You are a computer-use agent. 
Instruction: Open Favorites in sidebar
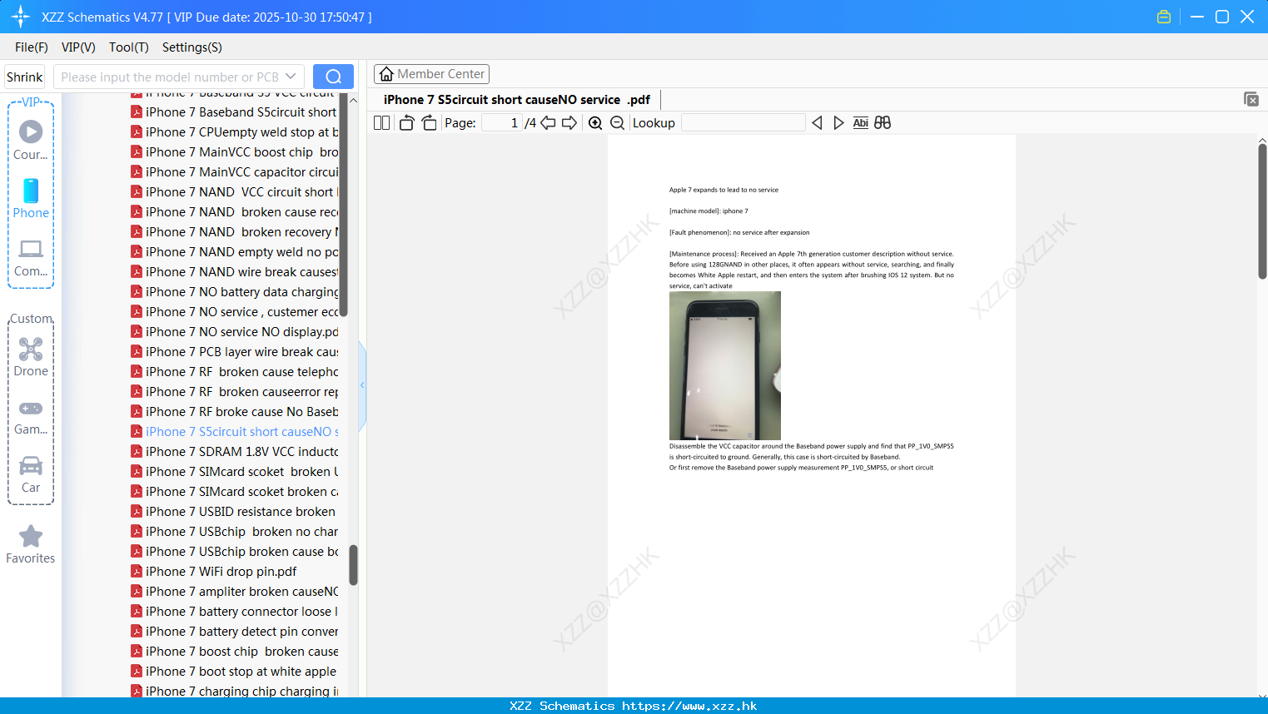[x=31, y=544]
